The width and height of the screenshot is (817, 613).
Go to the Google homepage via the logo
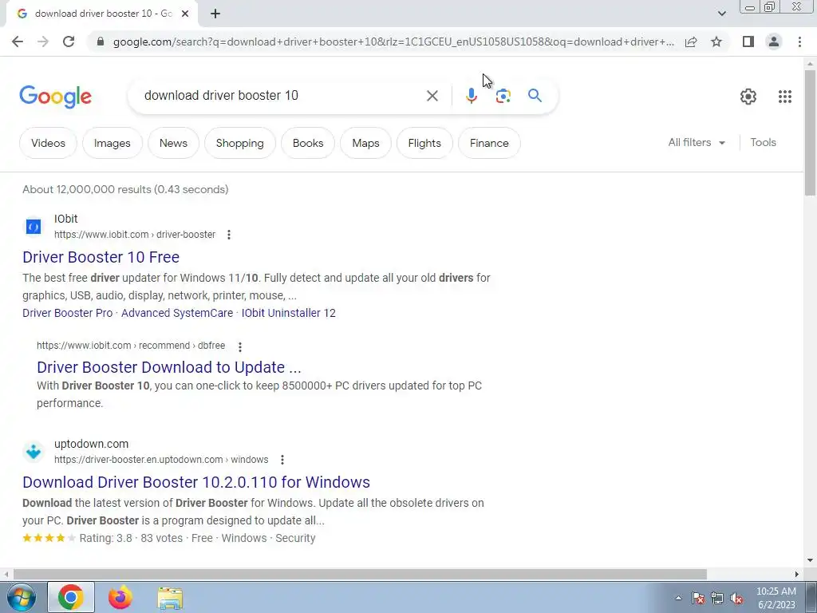coord(55,97)
